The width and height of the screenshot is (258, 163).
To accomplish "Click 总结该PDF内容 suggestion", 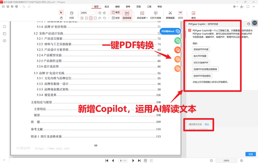I will click(201, 49).
